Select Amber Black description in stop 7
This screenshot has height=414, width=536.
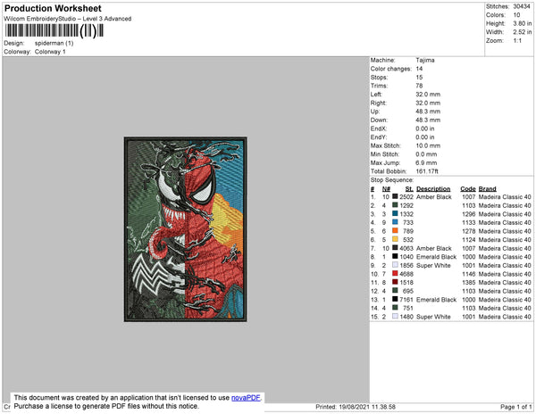pos(434,248)
